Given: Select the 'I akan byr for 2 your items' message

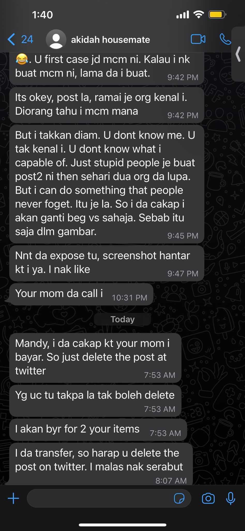Looking at the screenshot, I should [x=98, y=430].
